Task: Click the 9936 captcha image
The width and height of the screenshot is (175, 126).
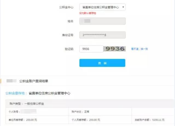Action: click(x=115, y=49)
